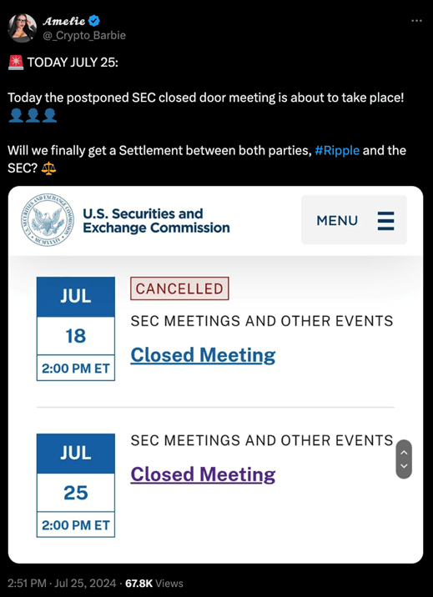This screenshot has height=597, width=433.
Task: Click the hamburger menu icon
Action: (x=385, y=221)
